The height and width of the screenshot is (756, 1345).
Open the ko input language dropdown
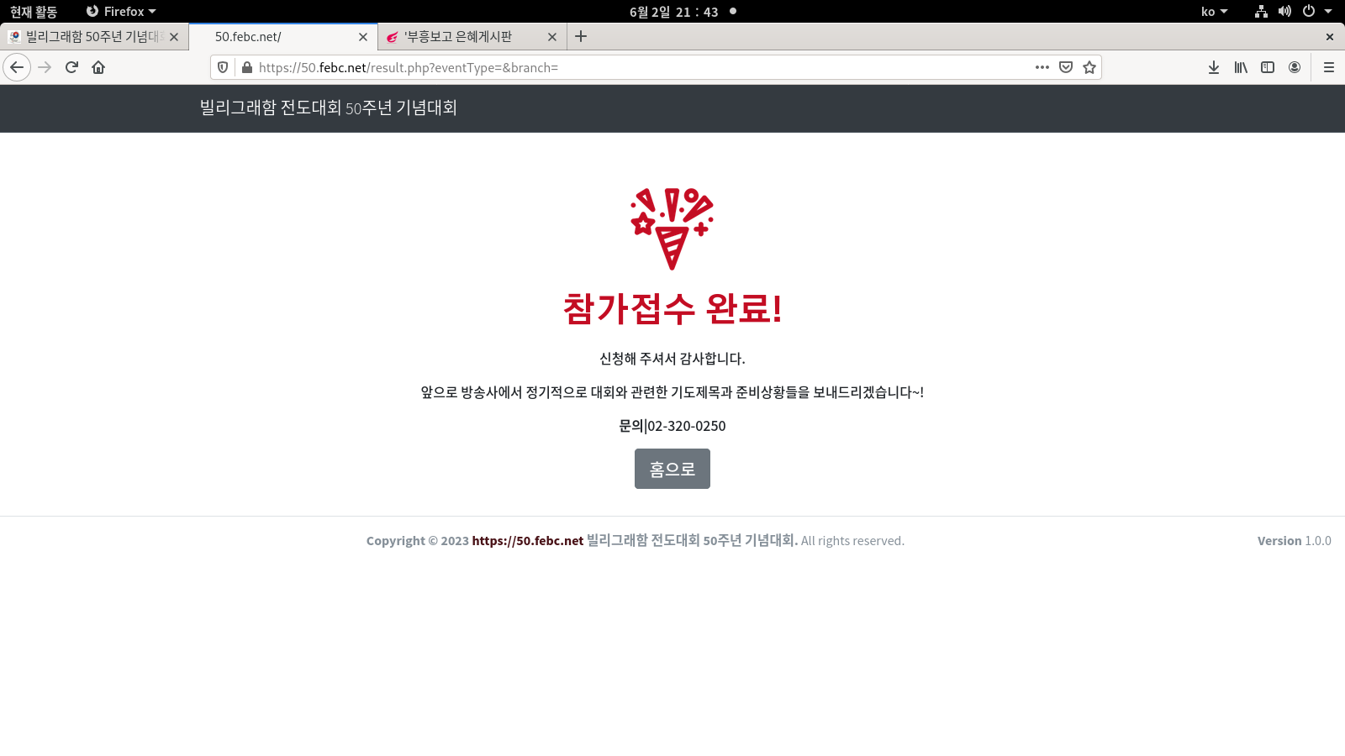point(1214,12)
